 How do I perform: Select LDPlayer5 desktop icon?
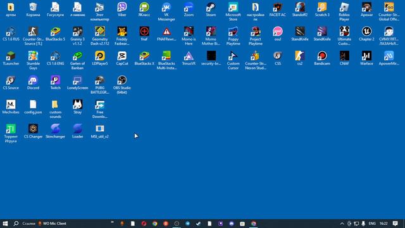pos(100,58)
